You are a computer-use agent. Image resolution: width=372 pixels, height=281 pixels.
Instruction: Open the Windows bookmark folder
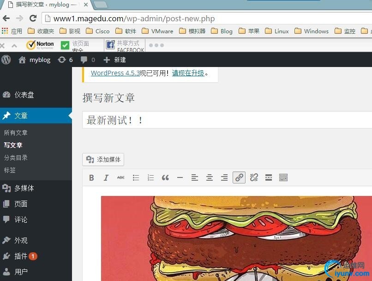click(312, 31)
